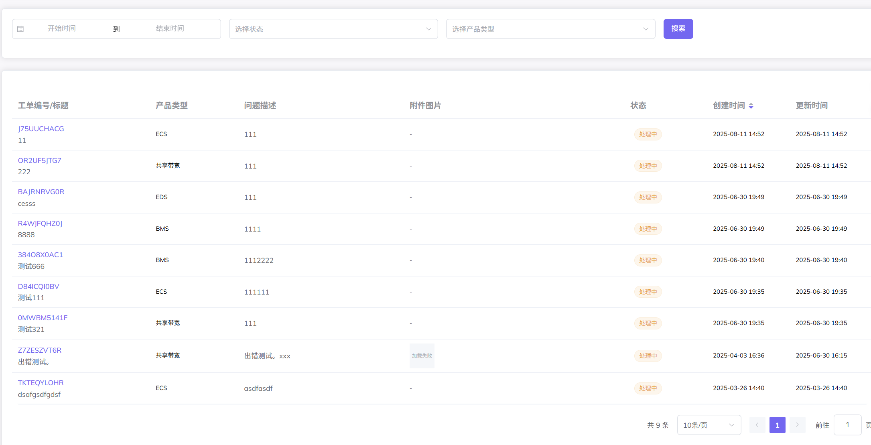Image resolution: width=871 pixels, height=445 pixels.
Task: Click the 前往 page number input
Action: (x=847, y=425)
